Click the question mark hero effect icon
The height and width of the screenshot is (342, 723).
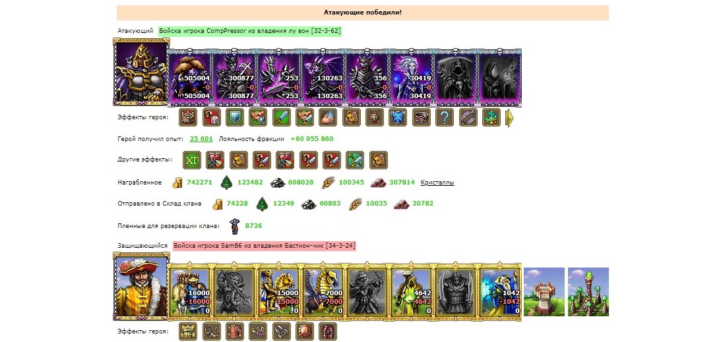click(444, 117)
